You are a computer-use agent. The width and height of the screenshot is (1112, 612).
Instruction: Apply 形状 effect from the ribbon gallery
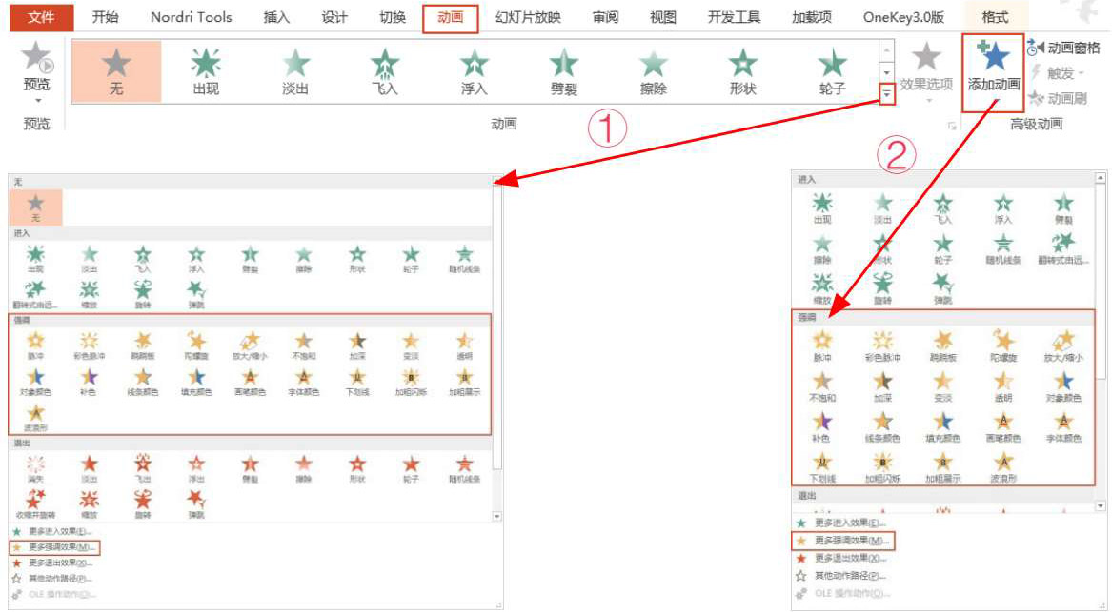coord(741,71)
